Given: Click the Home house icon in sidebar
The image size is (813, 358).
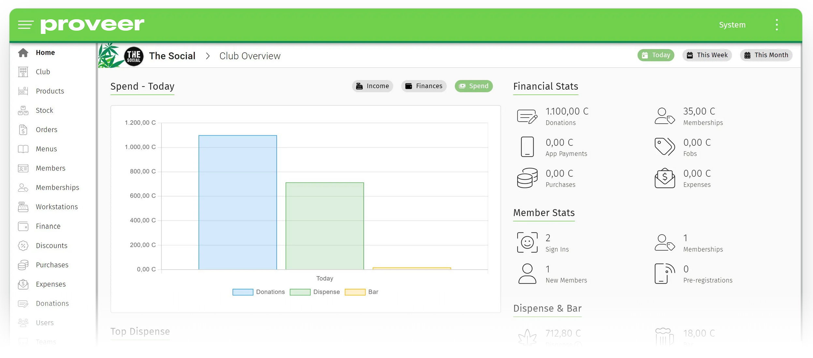Looking at the screenshot, I should pyautogui.click(x=23, y=52).
